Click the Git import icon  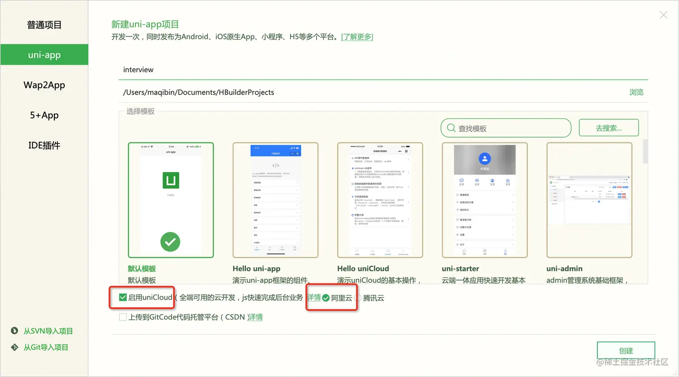pyautogui.click(x=14, y=347)
